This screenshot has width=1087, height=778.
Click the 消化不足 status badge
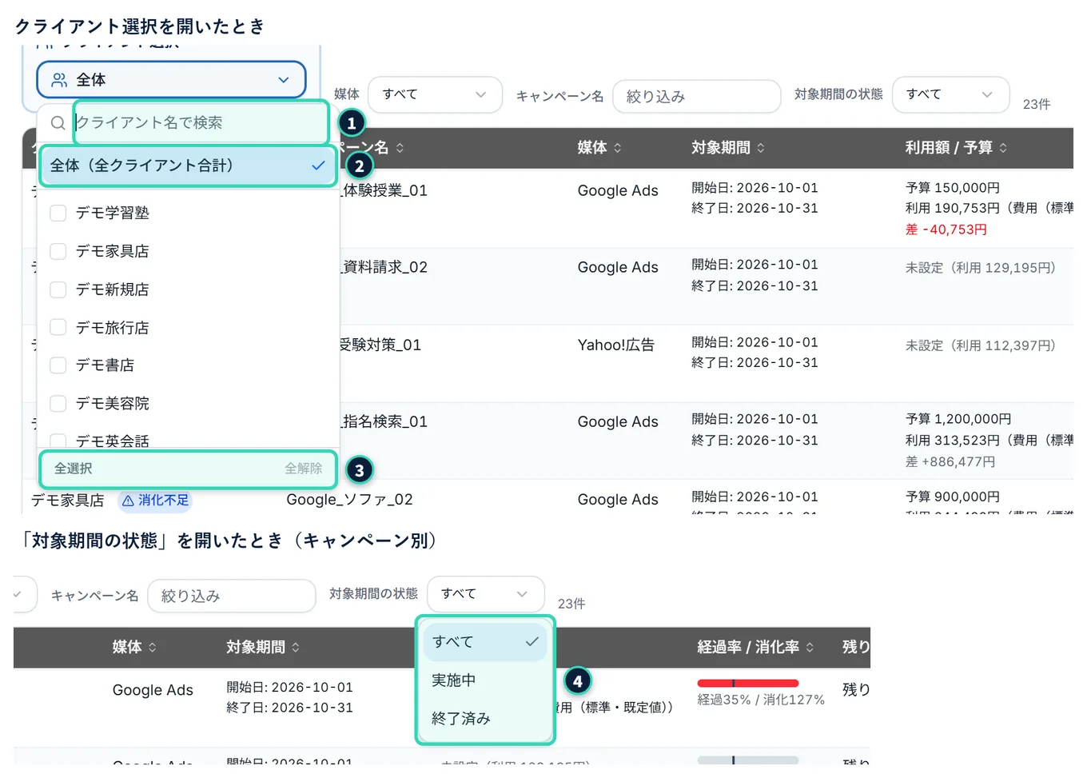tap(155, 501)
